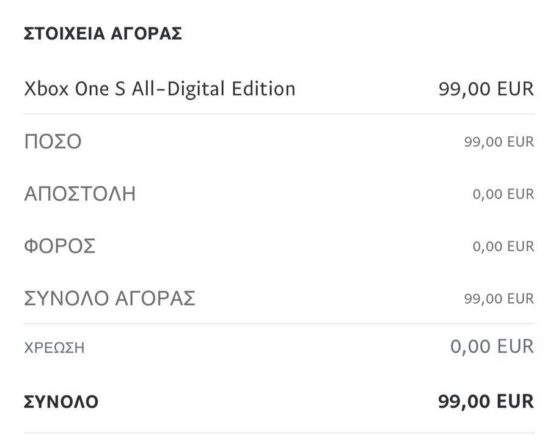Click the word Xbox in the product name

coord(46,89)
